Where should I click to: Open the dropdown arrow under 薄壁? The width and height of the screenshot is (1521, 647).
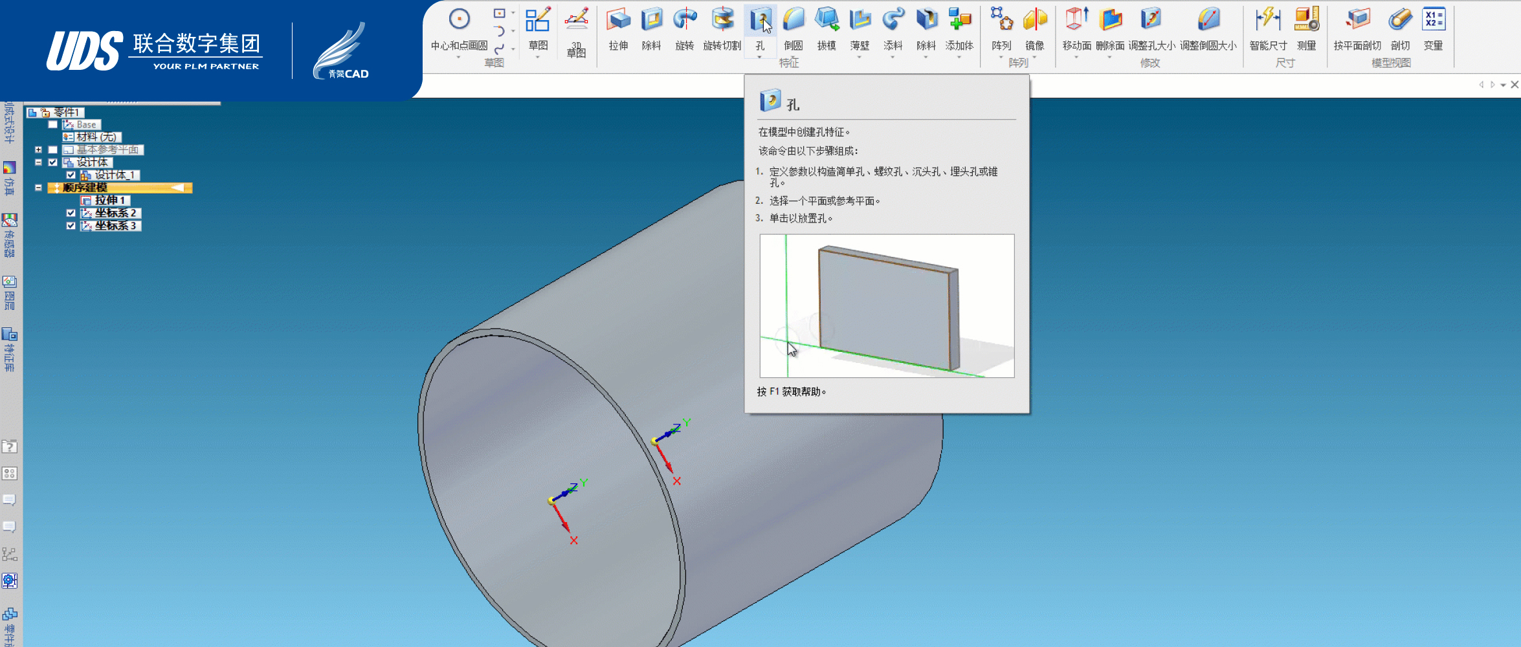tap(860, 58)
